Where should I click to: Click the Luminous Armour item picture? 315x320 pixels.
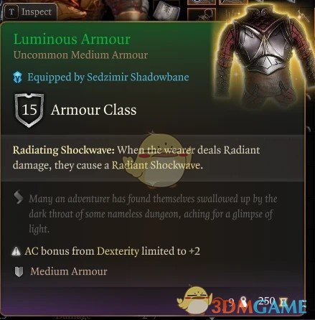coord(260,56)
